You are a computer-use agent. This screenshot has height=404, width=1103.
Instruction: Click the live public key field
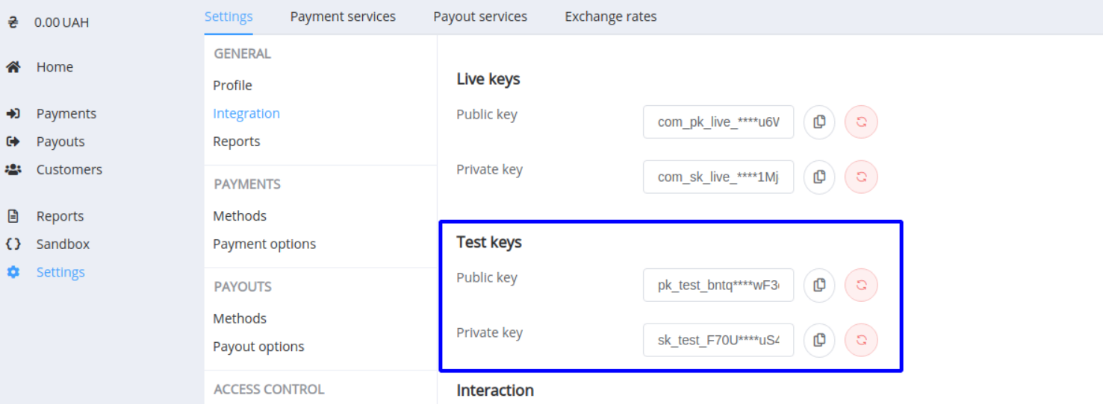718,121
